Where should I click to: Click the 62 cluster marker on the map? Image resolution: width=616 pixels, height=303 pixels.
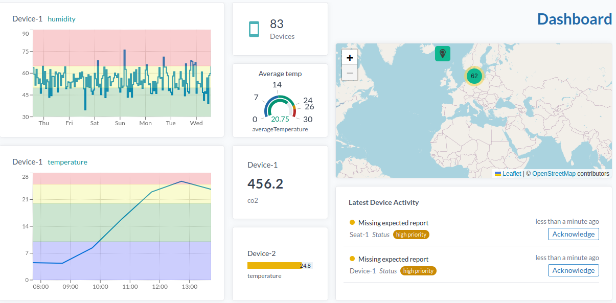[x=474, y=76]
